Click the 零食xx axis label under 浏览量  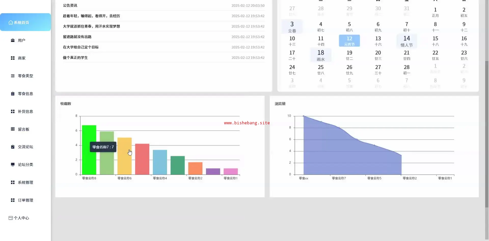(x=304, y=178)
